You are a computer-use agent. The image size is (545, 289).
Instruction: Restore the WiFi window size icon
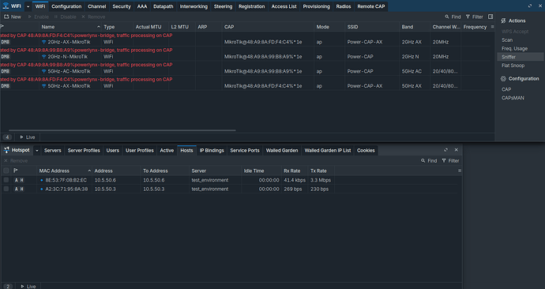pyautogui.click(x=530, y=6)
